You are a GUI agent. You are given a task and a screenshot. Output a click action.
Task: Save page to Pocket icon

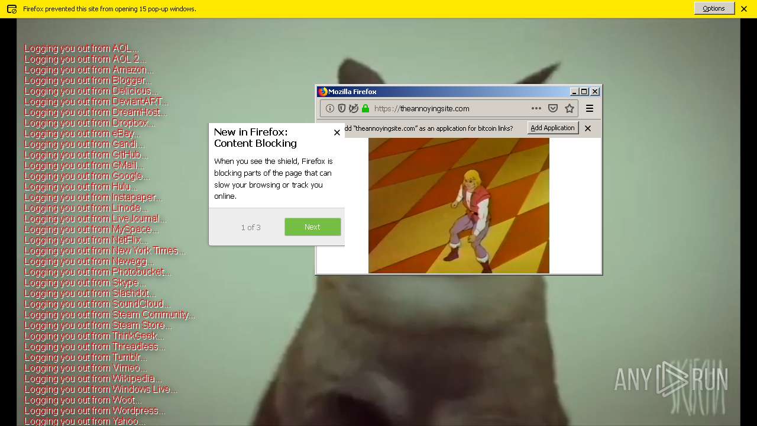click(x=553, y=108)
